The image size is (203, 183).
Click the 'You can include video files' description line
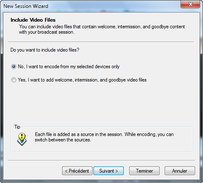pos(102,27)
